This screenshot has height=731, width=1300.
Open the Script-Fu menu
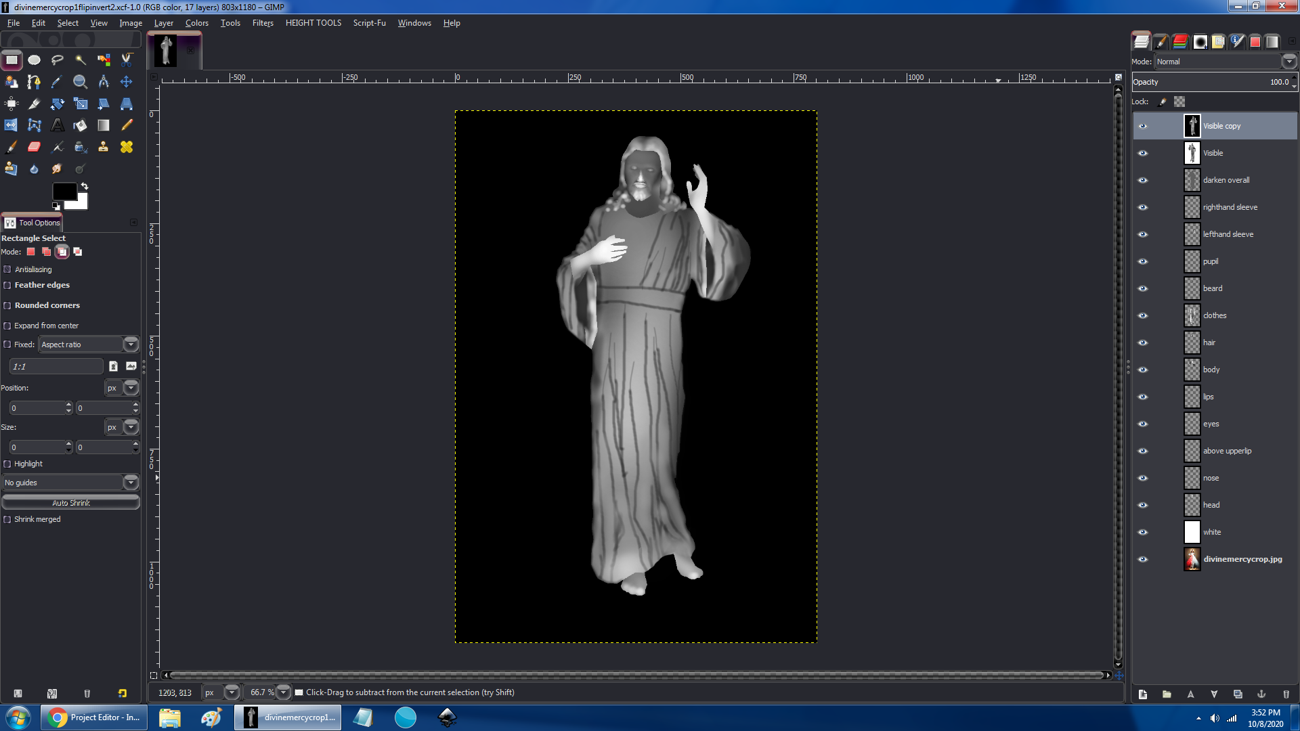pos(369,23)
